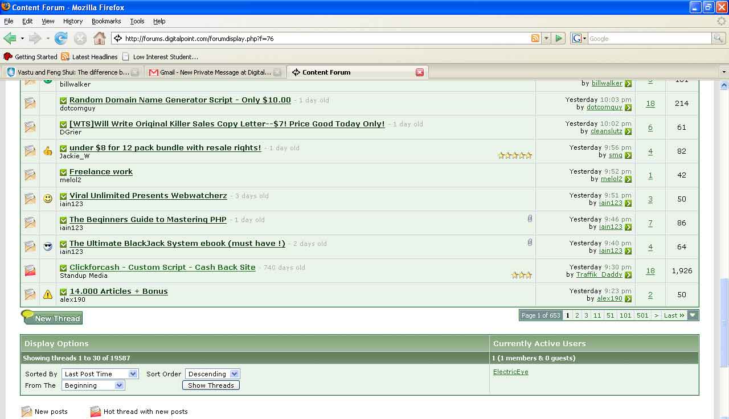Close the Content Forum tab

tap(420, 72)
